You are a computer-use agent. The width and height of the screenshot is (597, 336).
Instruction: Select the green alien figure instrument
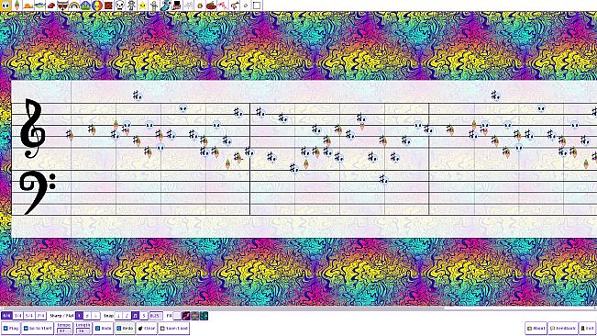(154, 6)
